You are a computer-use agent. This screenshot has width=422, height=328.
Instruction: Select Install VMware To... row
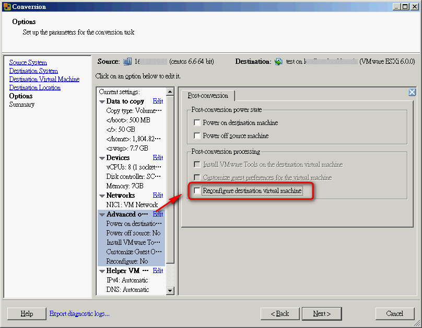pos(131,242)
